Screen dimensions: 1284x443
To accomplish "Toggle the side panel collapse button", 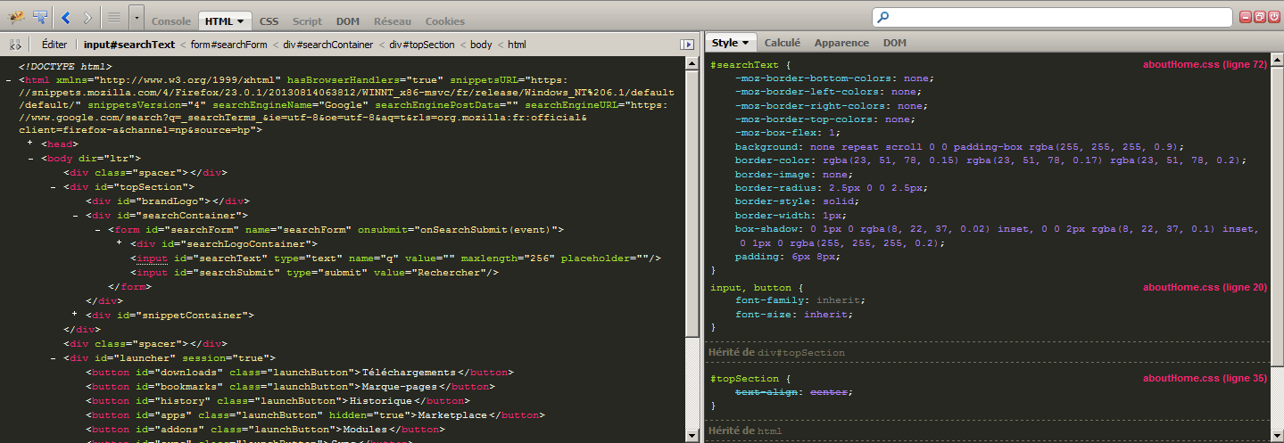I will tap(687, 44).
